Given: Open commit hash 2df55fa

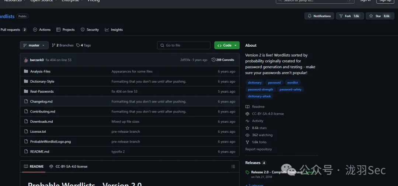Looking at the screenshot, I should tap(185, 60).
